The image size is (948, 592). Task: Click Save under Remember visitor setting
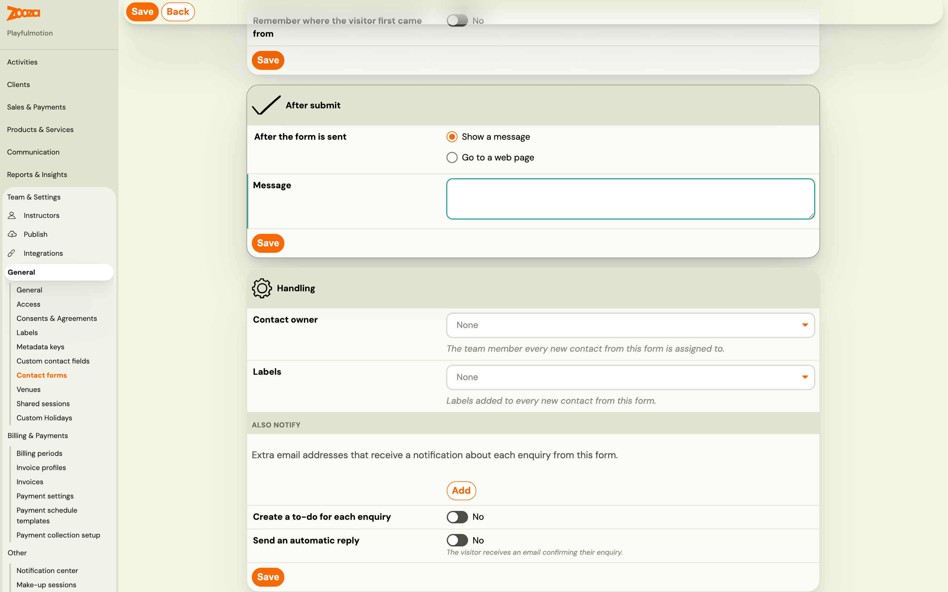[268, 60]
